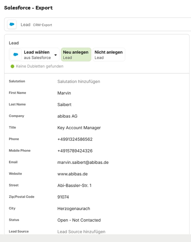Click the Website field label
This screenshot has height=242, width=191.
(15, 174)
